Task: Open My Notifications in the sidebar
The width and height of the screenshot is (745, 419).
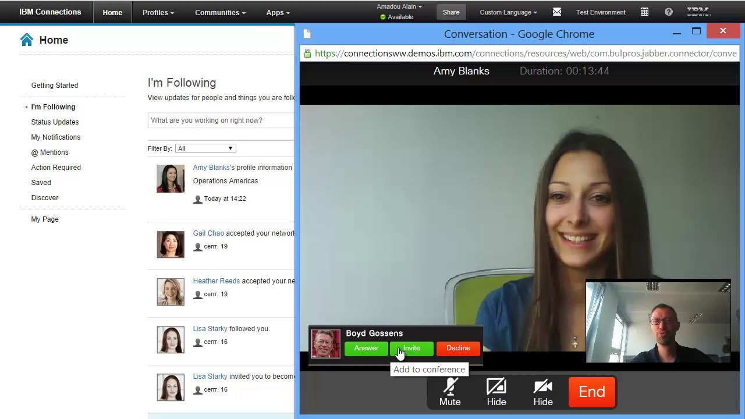Action: [56, 137]
